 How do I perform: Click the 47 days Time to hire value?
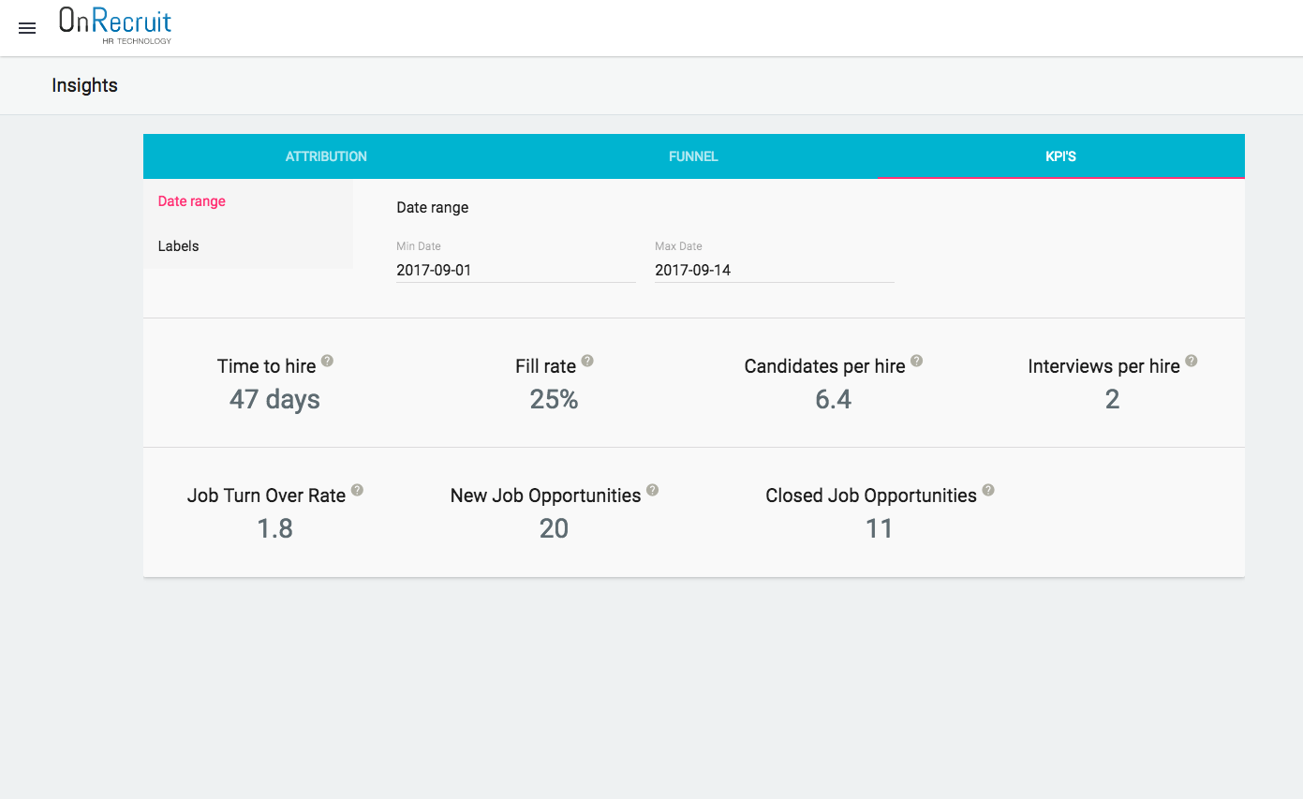[x=274, y=399]
